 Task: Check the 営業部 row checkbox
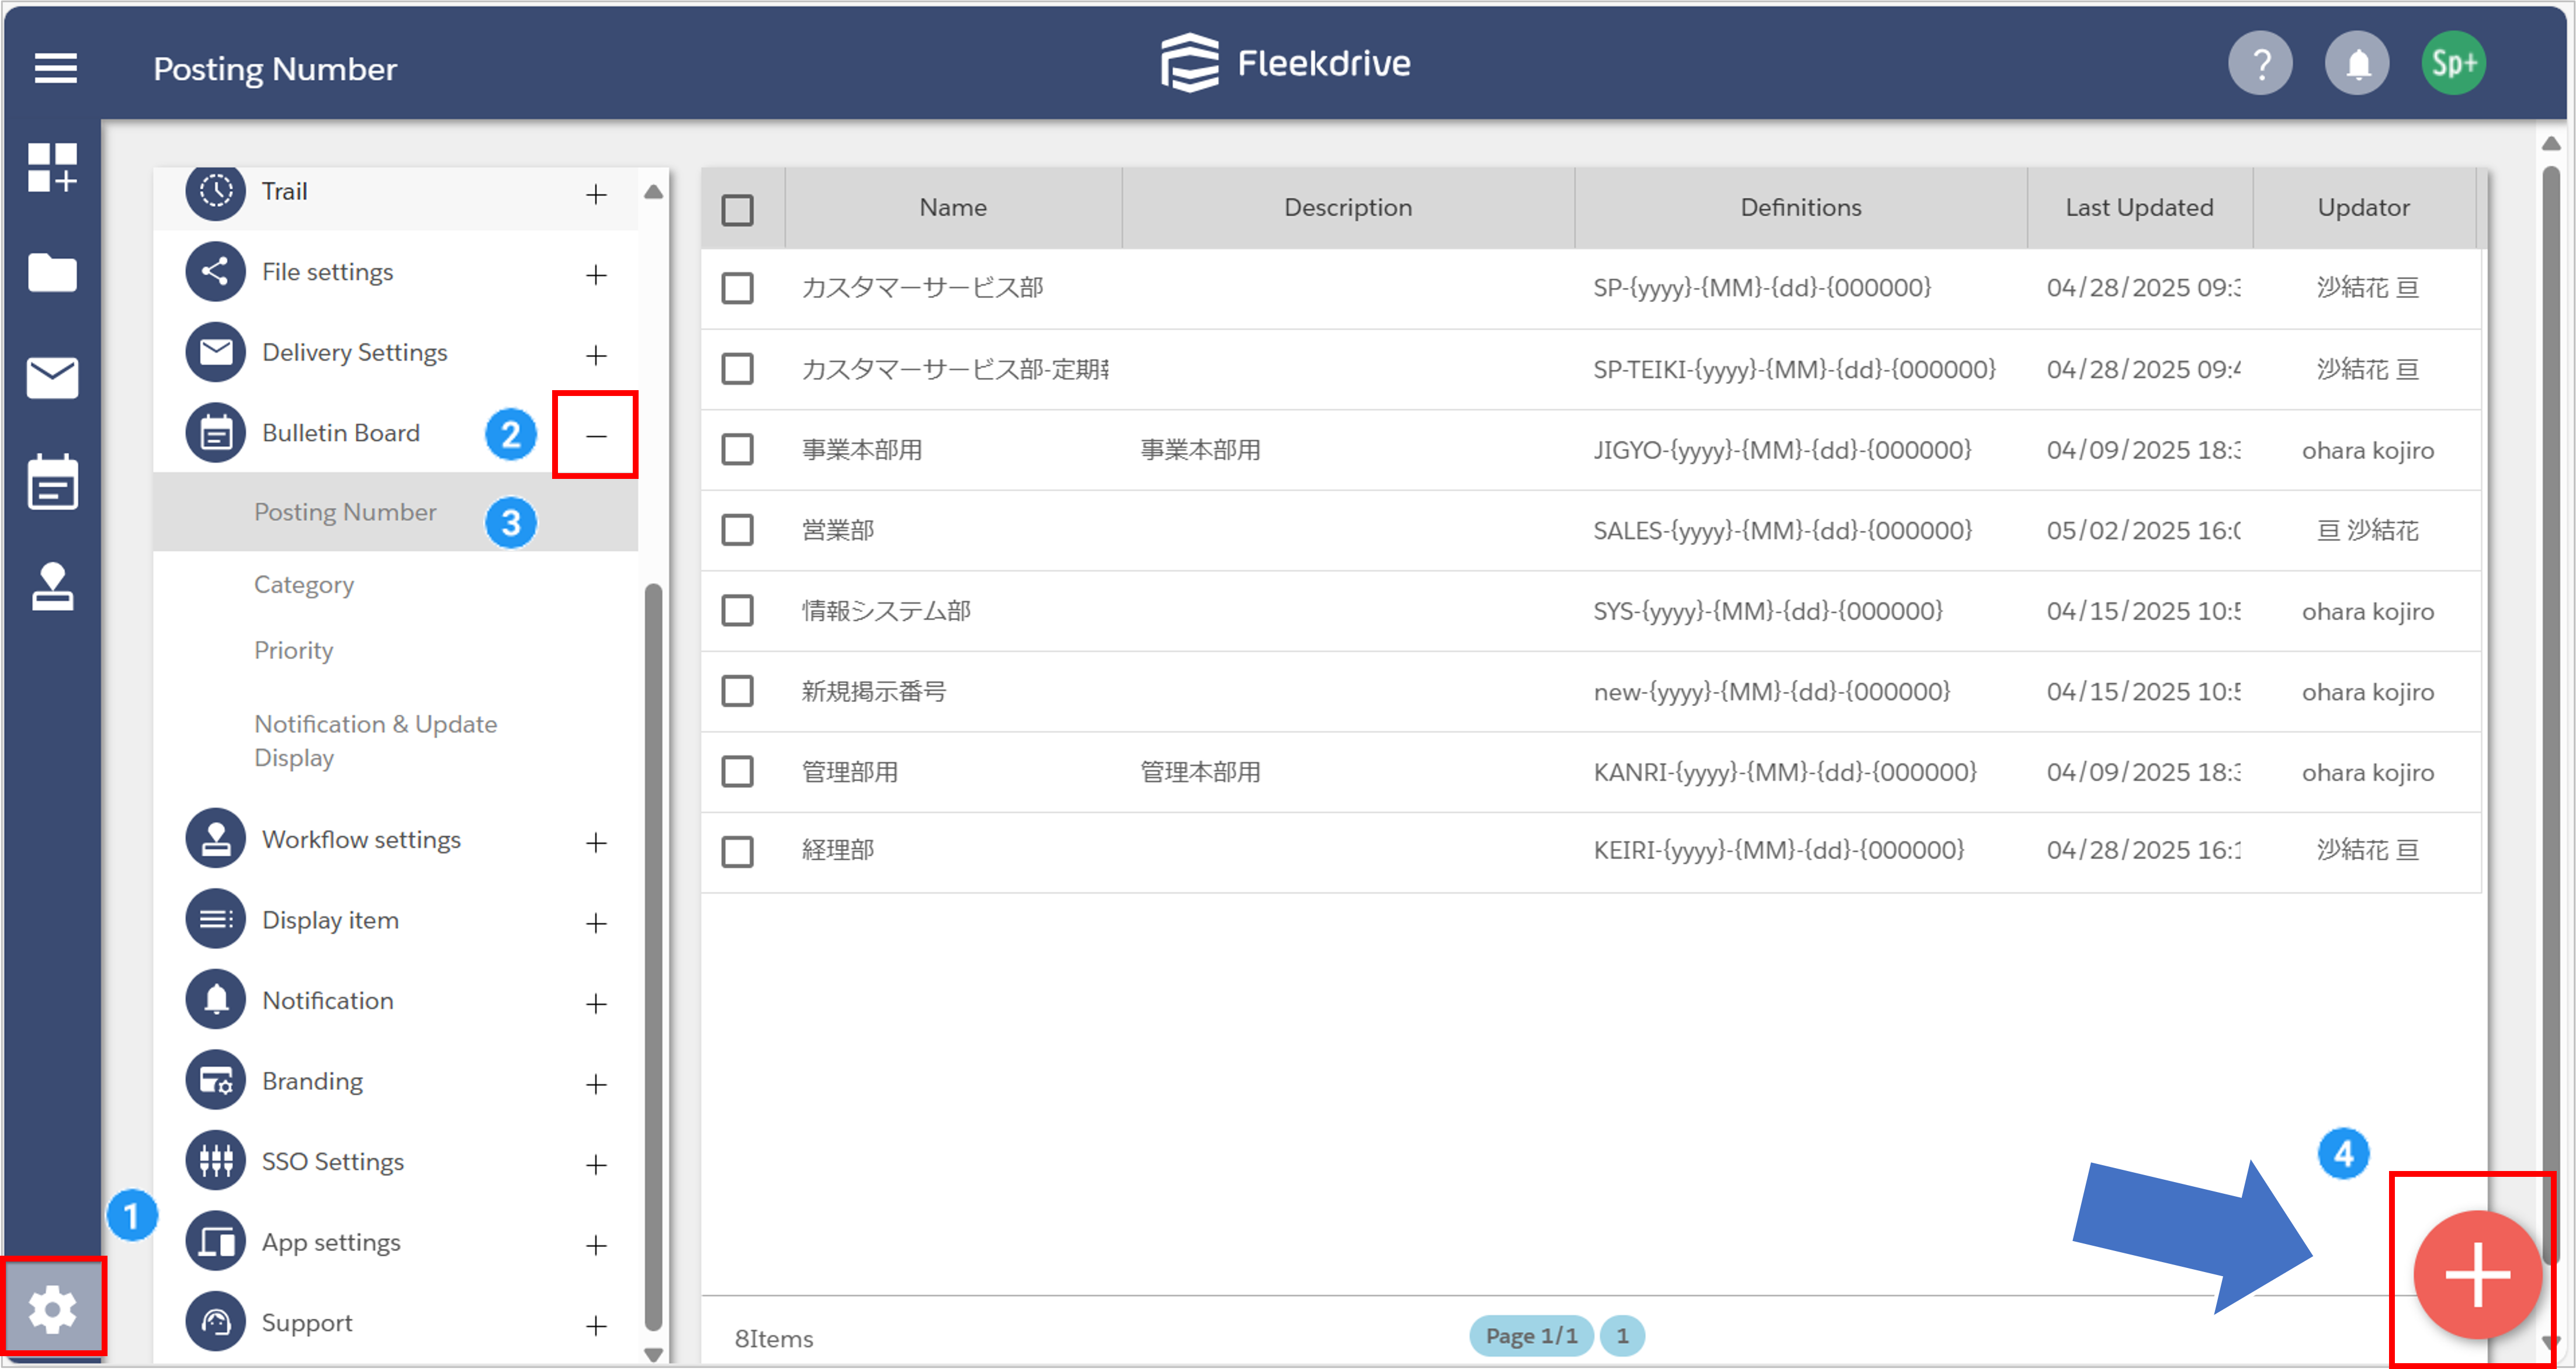[737, 530]
